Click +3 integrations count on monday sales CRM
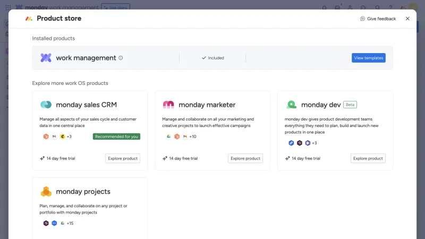The image size is (425, 239). [69, 136]
